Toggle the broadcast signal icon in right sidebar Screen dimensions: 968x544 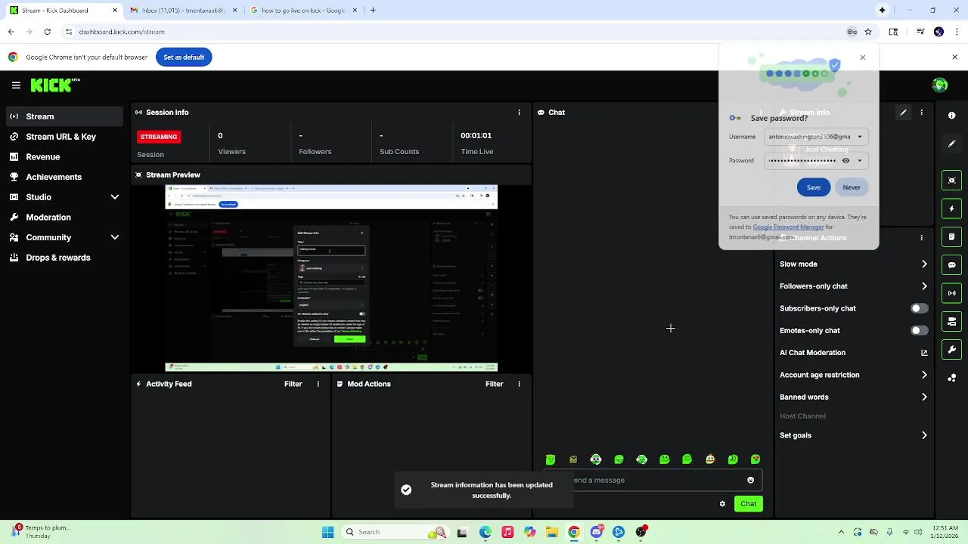tap(952, 293)
